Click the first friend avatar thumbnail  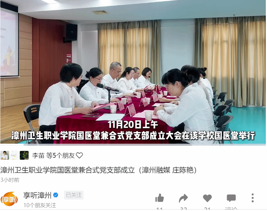click(5, 155)
